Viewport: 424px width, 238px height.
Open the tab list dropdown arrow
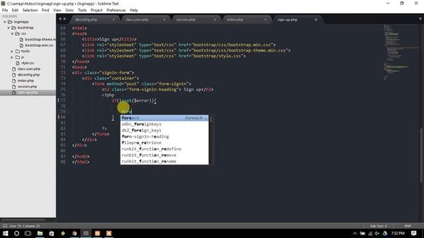420,19
